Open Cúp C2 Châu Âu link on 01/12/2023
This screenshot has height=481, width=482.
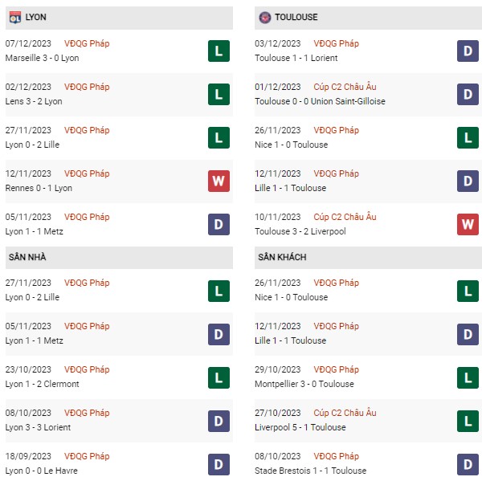(x=345, y=87)
